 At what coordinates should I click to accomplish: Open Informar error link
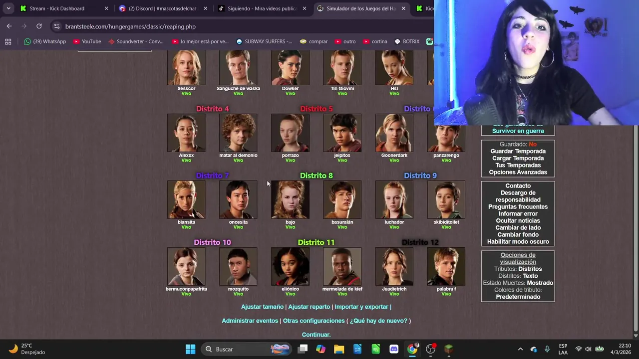(x=518, y=213)
